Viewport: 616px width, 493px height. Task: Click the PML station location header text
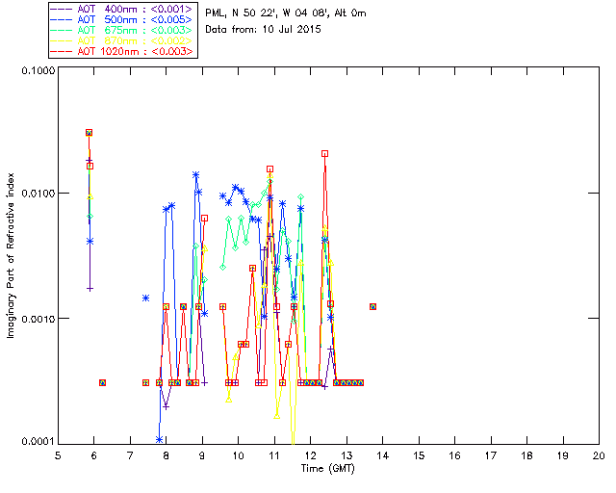[286, 13]
